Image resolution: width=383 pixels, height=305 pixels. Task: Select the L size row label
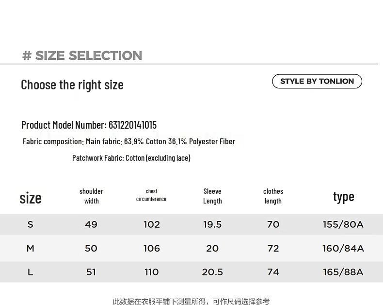pyautogui.click(x=30, y=272)
